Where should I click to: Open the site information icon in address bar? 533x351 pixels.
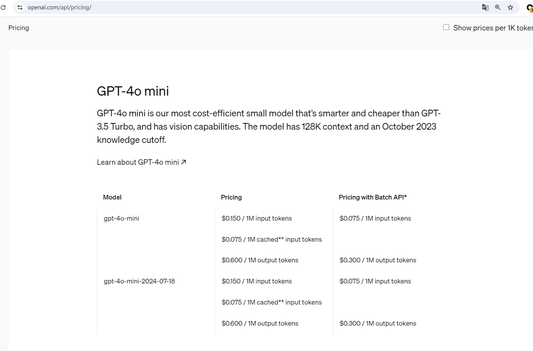20,7
